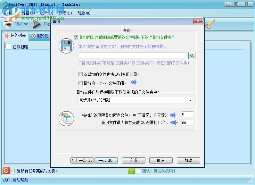
Task: Click the gear icon on service task tab
Action: (33, 36)
